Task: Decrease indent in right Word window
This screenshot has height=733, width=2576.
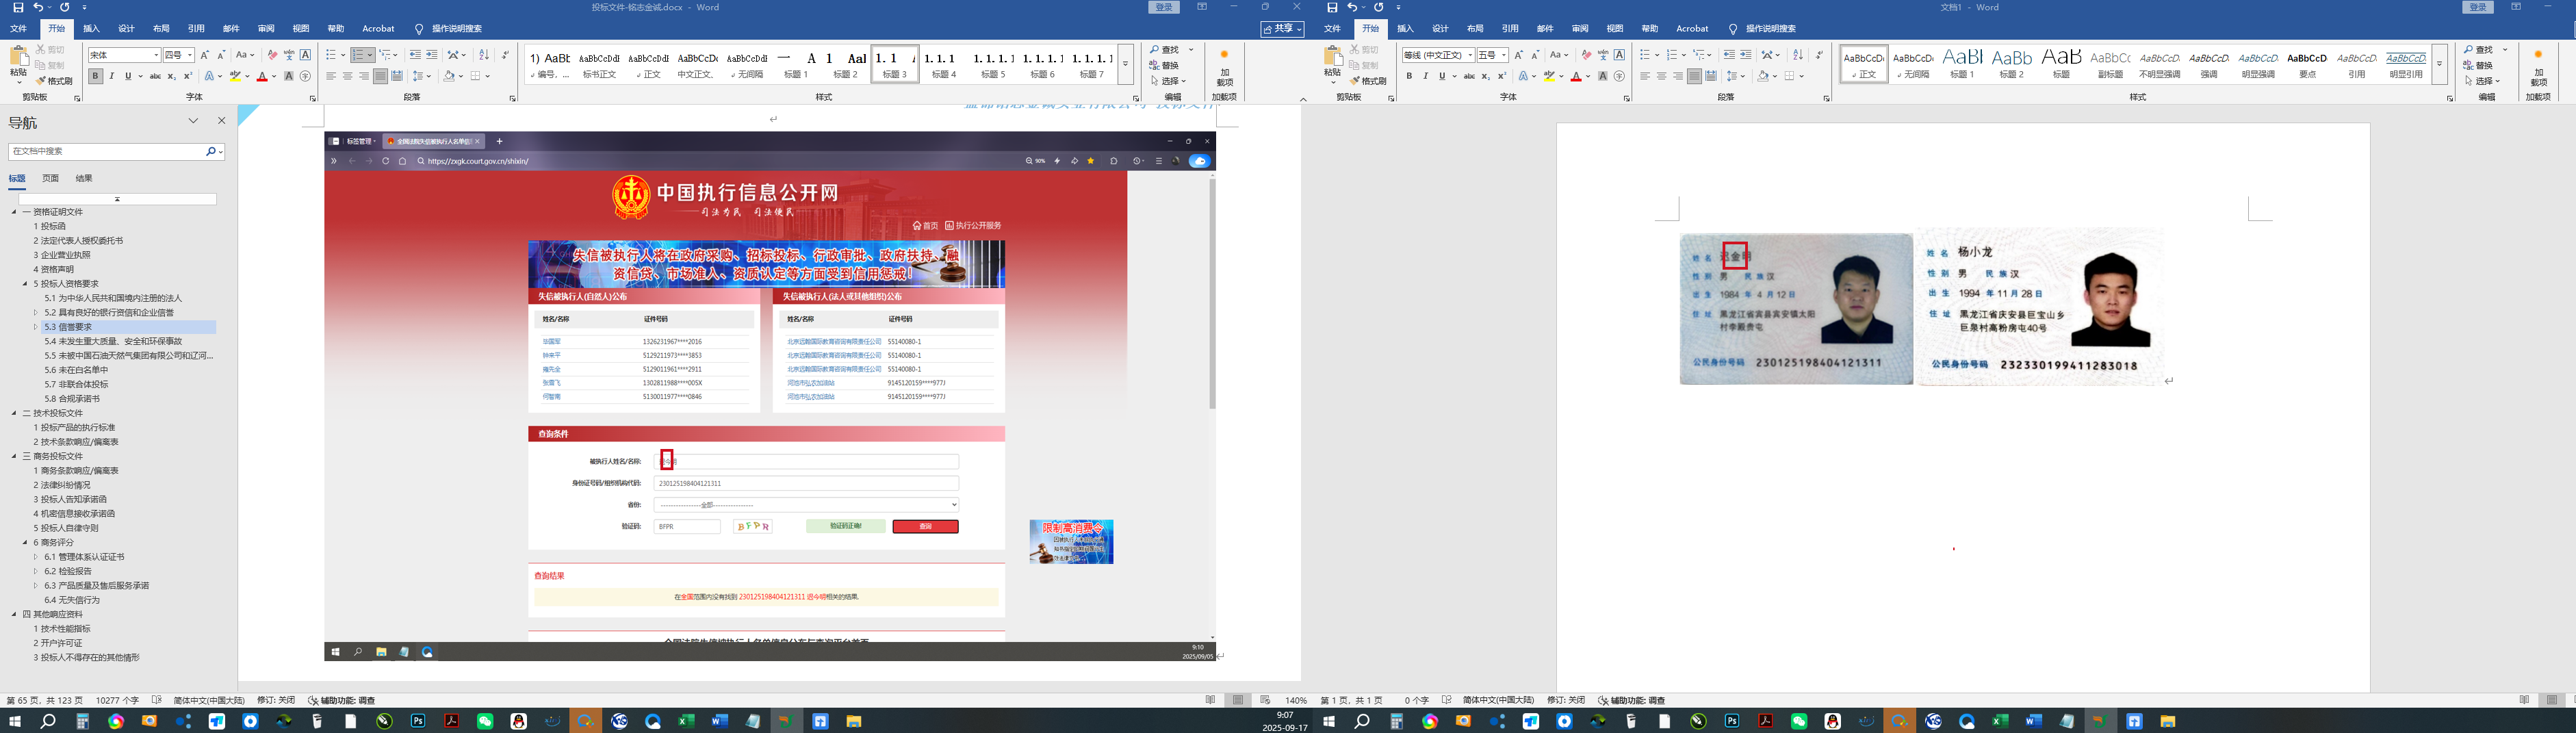Action: [1729, 55]
